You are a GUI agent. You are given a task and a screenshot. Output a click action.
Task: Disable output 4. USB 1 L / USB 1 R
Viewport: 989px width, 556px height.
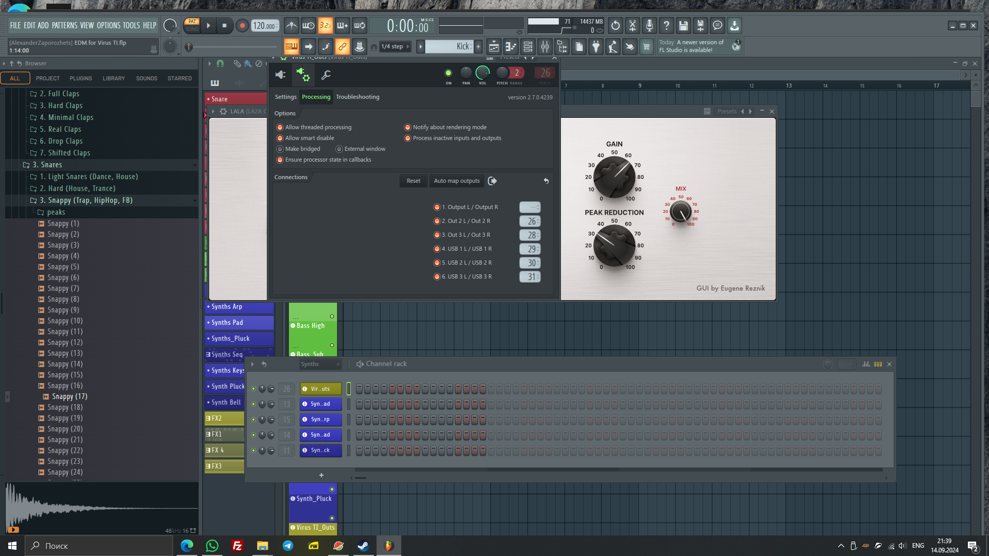pos(437,249)
